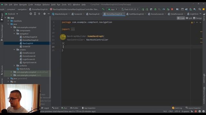Expand the ui.theme package

(14, 65)
